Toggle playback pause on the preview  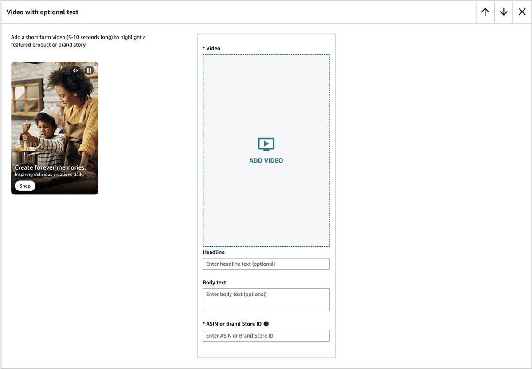point(89,70)
